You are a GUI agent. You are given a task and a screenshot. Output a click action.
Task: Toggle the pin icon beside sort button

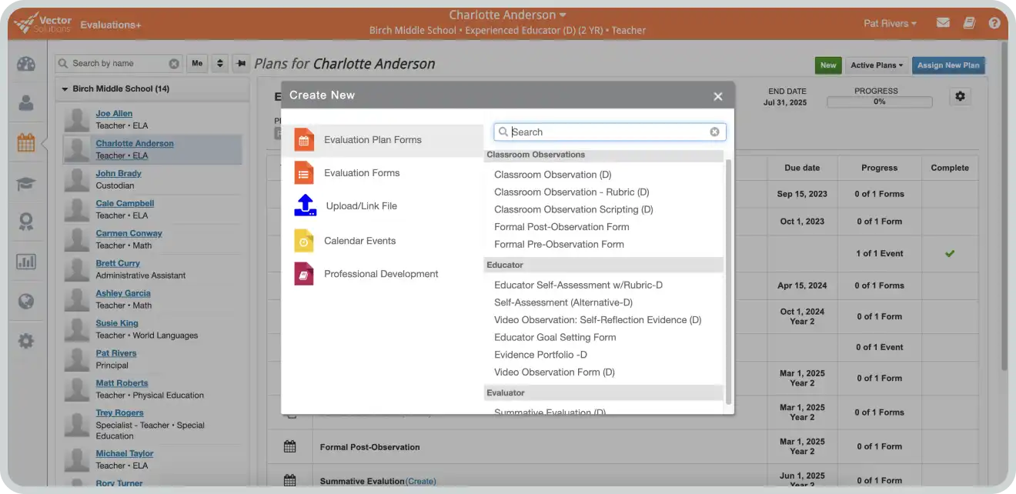pos(241,64)
